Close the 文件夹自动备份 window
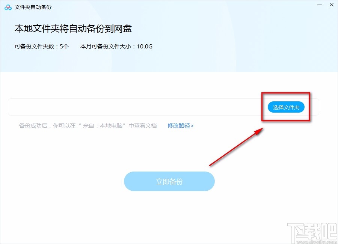Screen dimensions: 338x244 pos(332,5)
